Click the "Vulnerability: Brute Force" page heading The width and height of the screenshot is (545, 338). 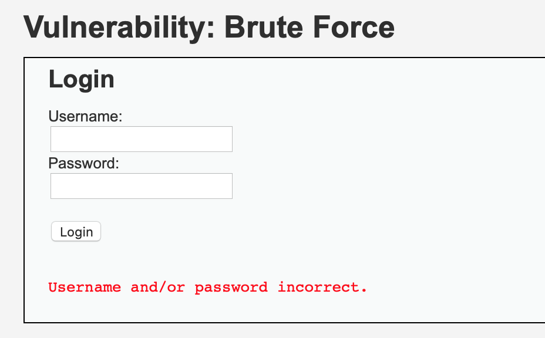[208, 27]
